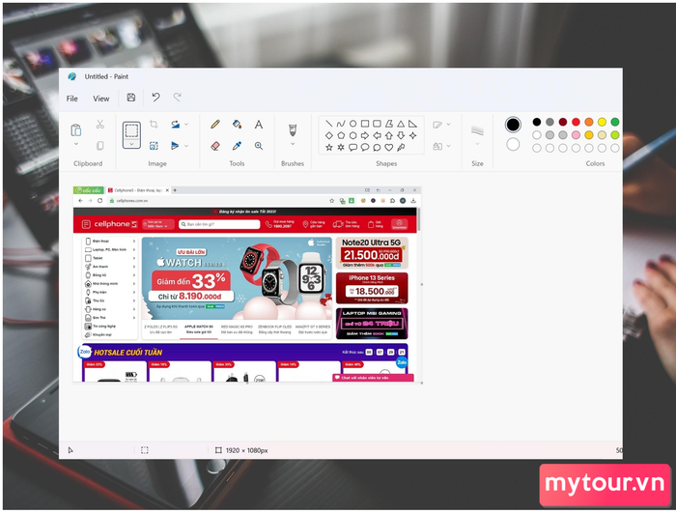Viewport: 676px width, 514px height.
Task: Choose the Right arrow shape
Action: click(x=365, y=135)
